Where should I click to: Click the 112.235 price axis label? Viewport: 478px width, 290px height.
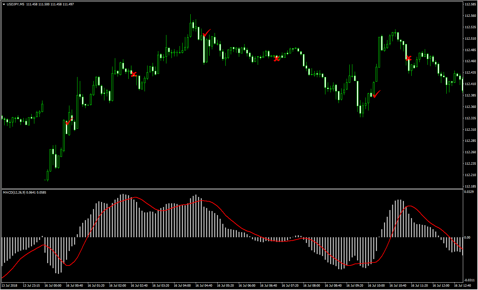[x=470, y=164]
